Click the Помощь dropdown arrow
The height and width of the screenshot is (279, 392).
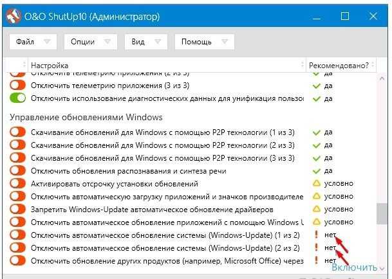point(225,41)
